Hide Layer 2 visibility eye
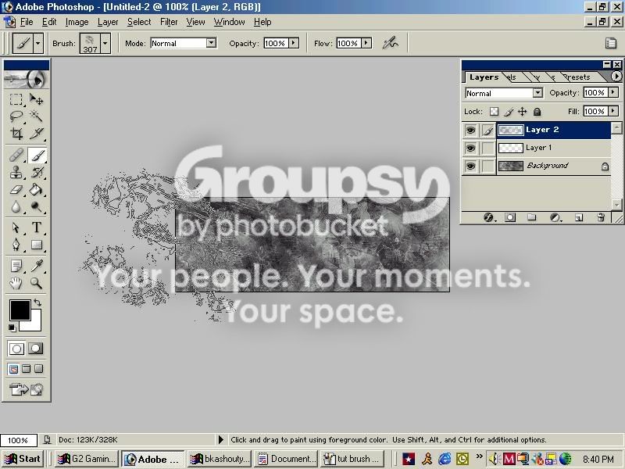The image size is (625, 469). click(470, 130)
